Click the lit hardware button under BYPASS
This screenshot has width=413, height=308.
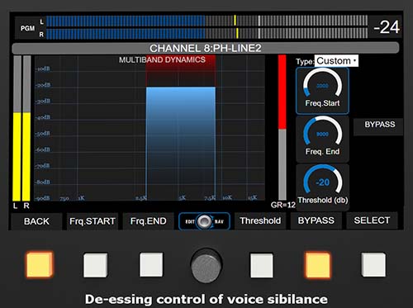(317, 265)
